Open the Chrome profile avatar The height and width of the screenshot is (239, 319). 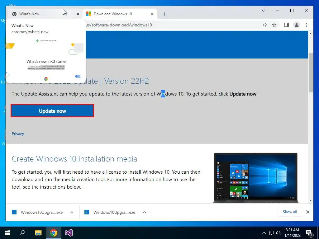[297, 25]
